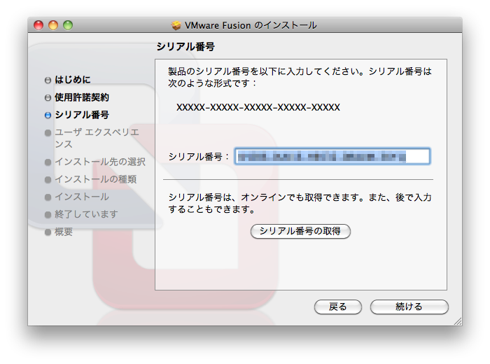The image size is (490, 364).
Task: Click the window resize grip at corner
Action: coord(458,321)
